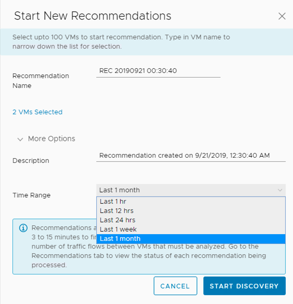This screenshot has height=304, width=293.
Task: Click the dialog title 'Start New Recommendations'
Action: 93,16
